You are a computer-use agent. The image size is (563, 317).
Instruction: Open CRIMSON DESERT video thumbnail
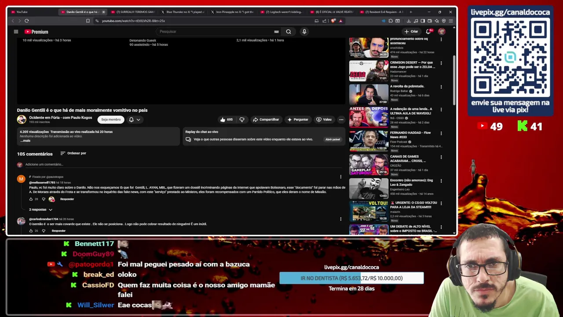pyautogui.click(x=369, y=70)
